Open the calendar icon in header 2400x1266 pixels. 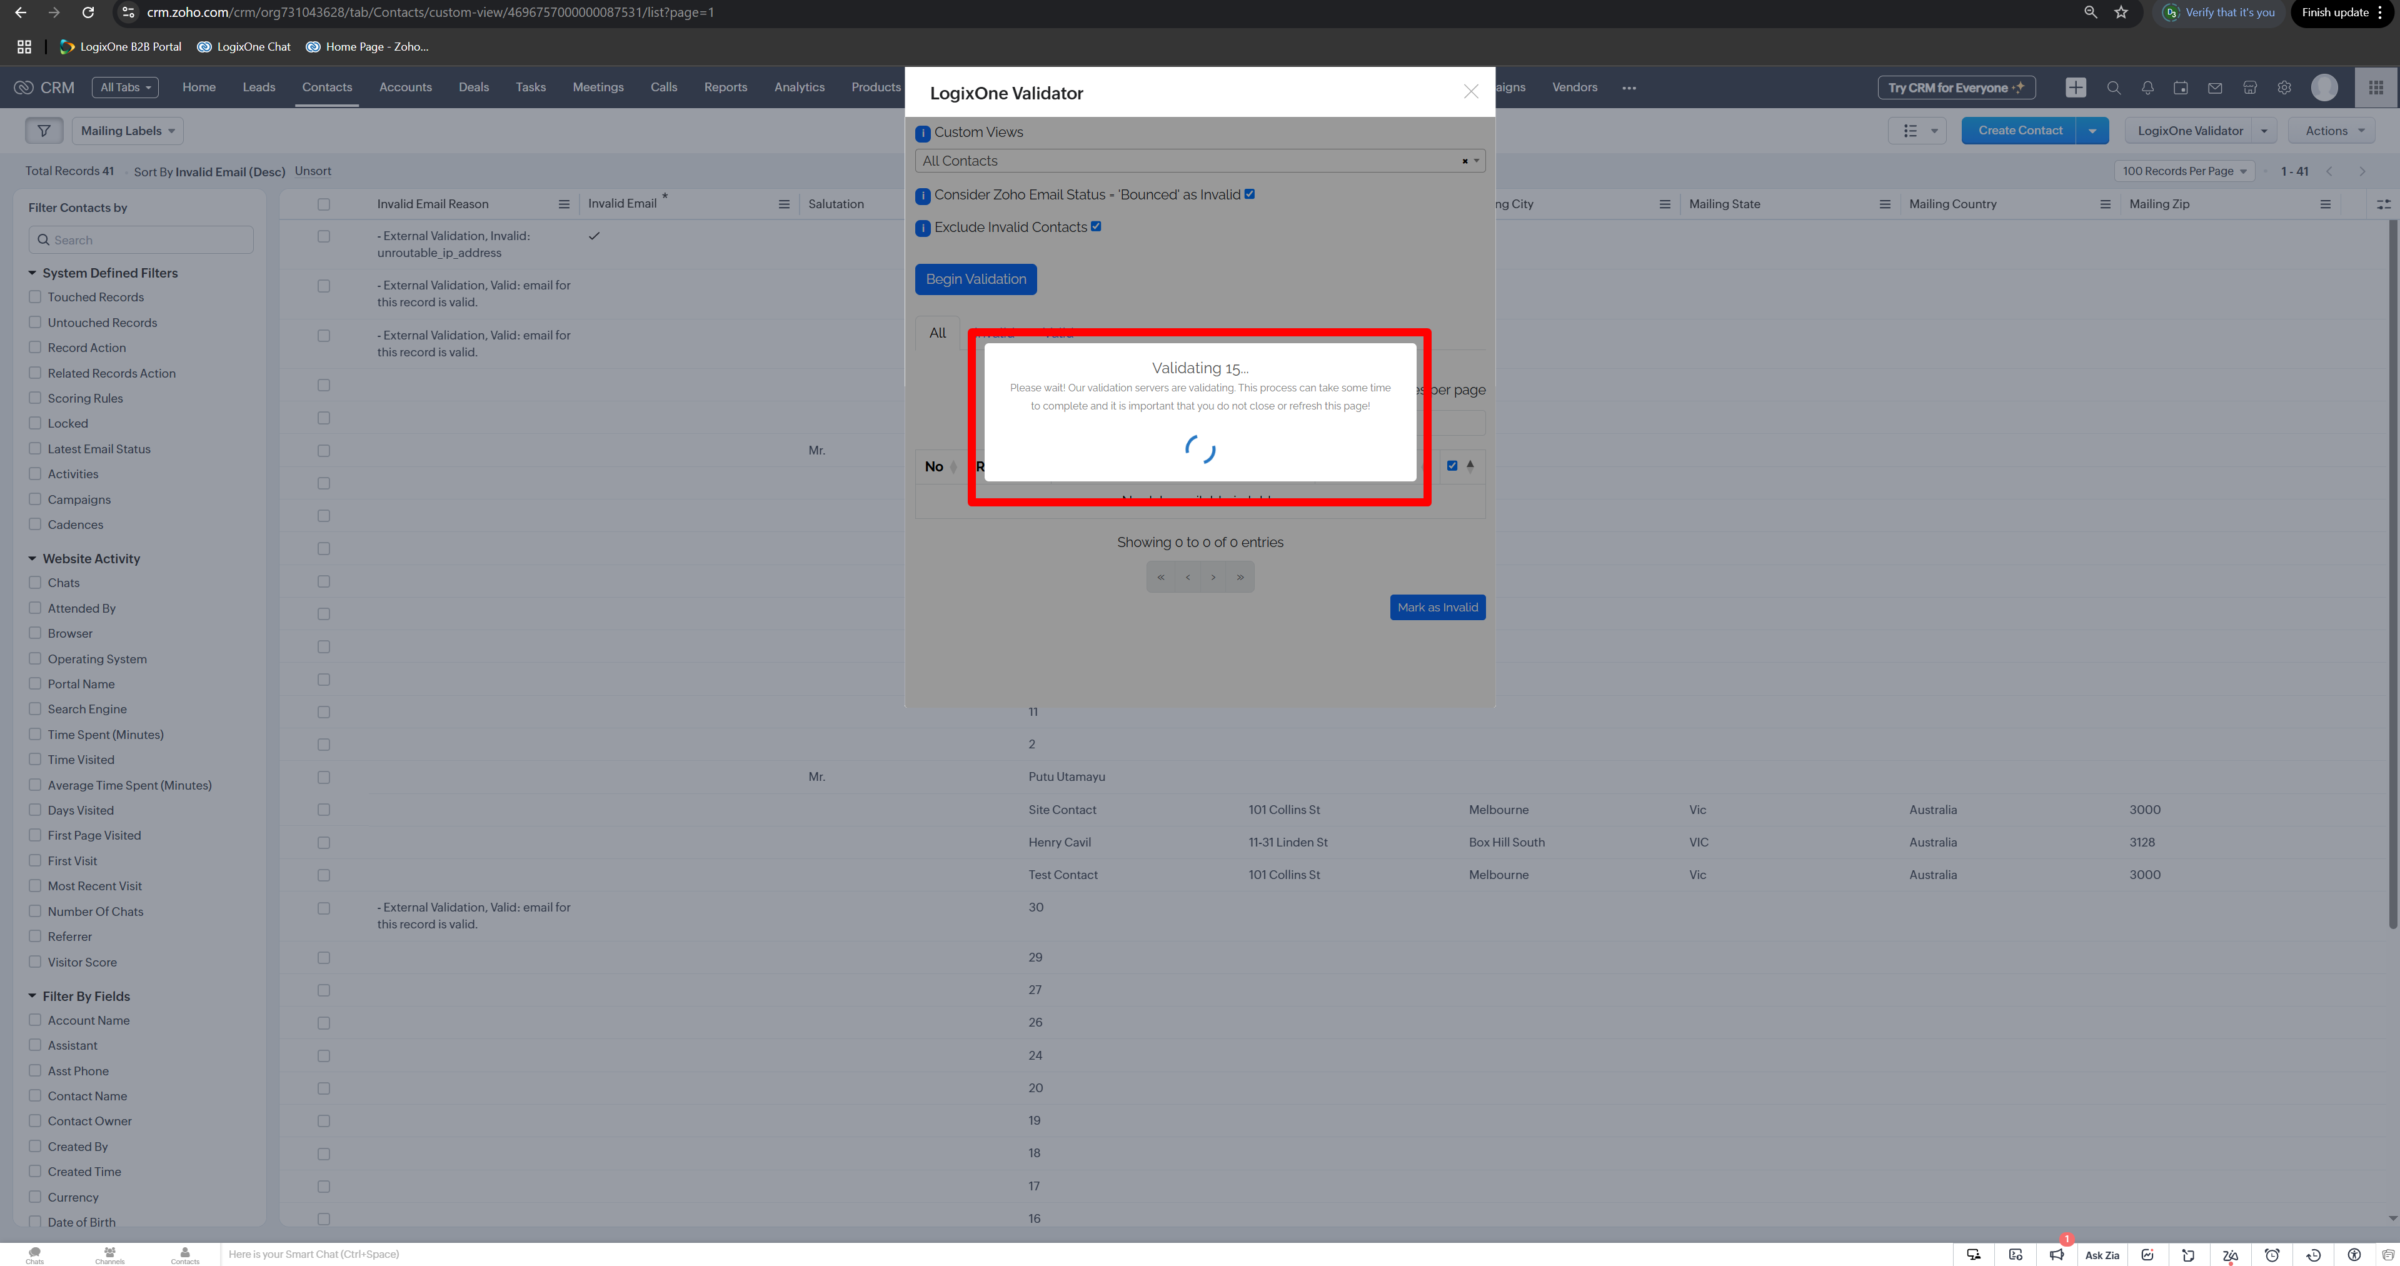click(2181, 88)
